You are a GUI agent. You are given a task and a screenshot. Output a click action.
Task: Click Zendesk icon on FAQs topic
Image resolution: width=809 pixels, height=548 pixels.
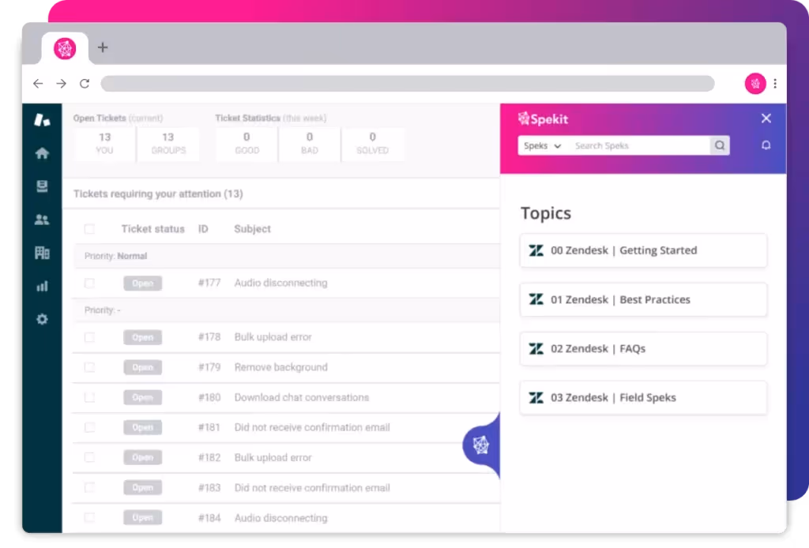click(536, 348)
